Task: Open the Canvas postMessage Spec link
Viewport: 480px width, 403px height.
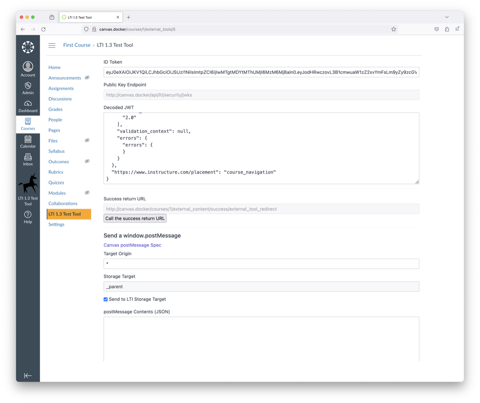Action: (132, 245)
